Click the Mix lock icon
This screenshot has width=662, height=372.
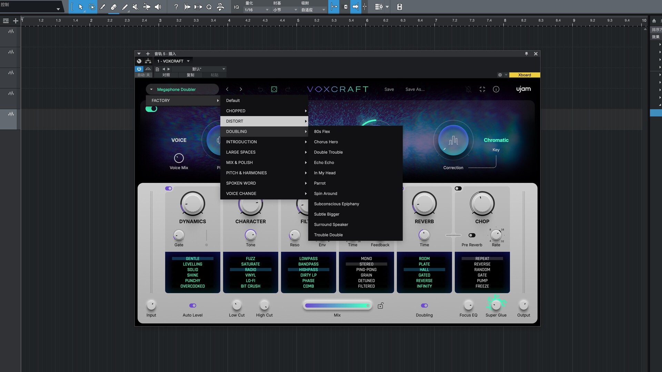(x=381, y=306)
